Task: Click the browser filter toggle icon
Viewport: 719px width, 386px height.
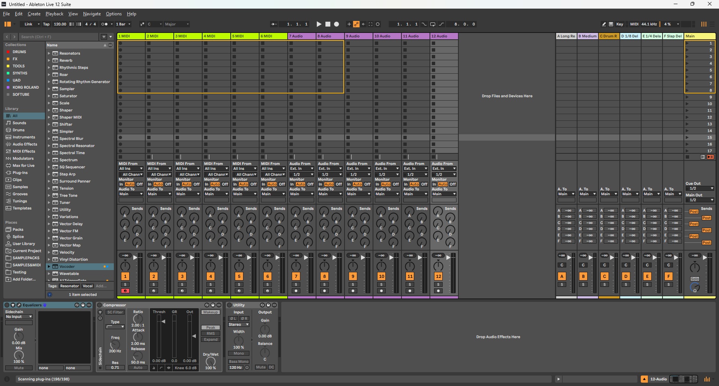Action: [x=104, y=37]
